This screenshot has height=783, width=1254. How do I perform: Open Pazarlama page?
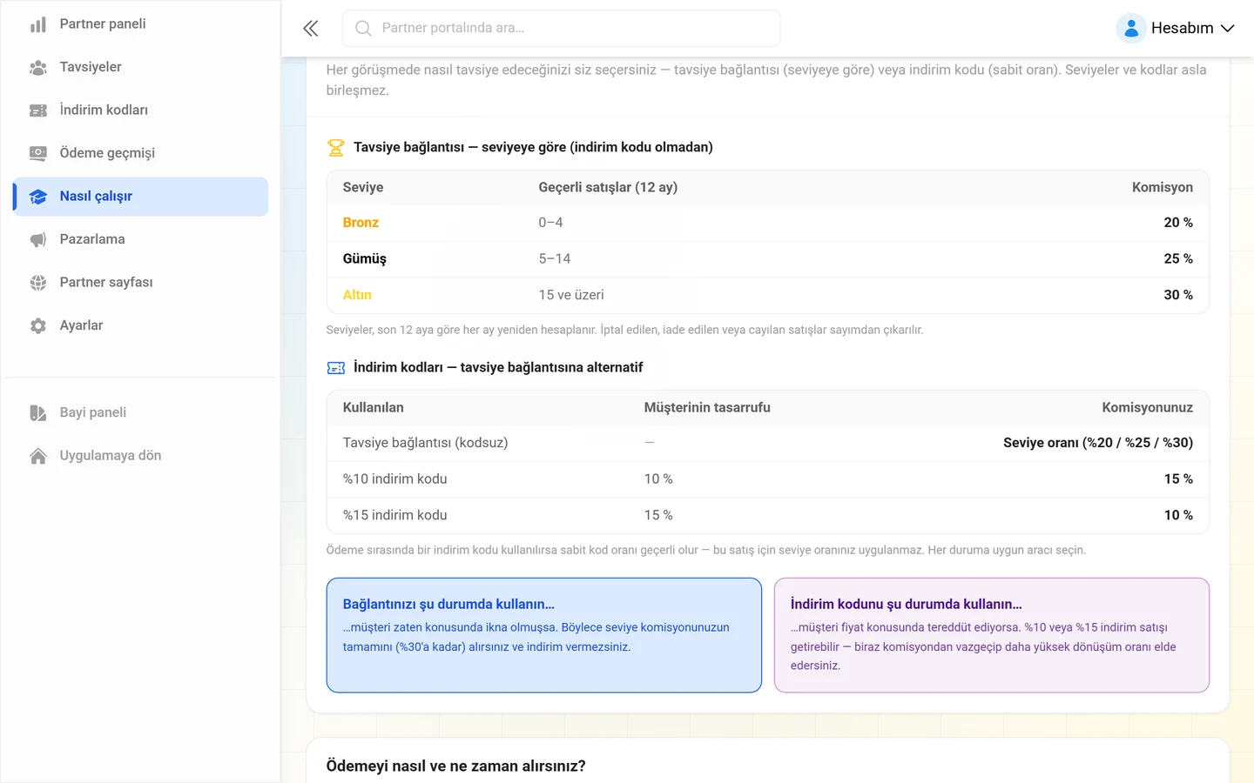point(141,239)
